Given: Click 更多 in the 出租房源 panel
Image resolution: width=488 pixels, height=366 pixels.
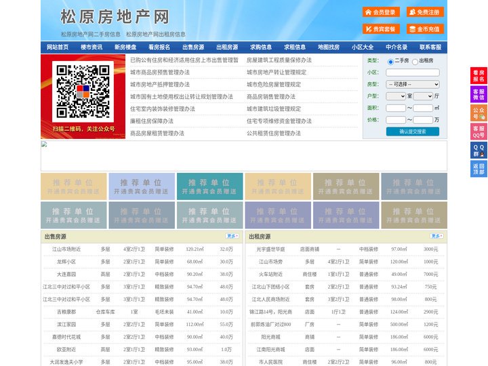Looking at the screenshot, I should [x=436, y=237].
